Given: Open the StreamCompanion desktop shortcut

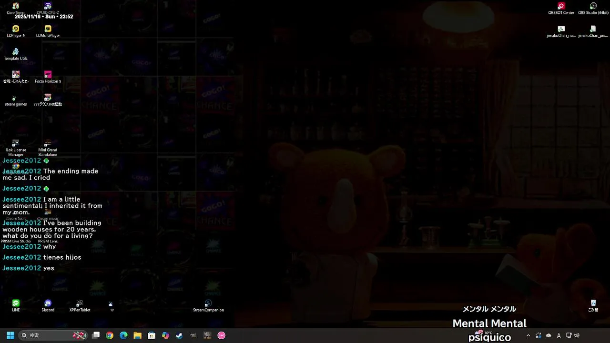Looking at the screenshot, I should click(x=208, y=305).
